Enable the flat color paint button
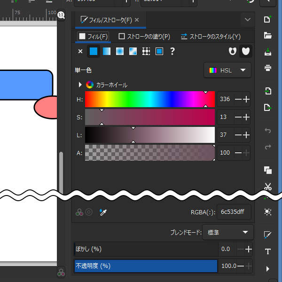Image resolution: width=282 pixels, height=282 pixels. click(x=94, y=51)
